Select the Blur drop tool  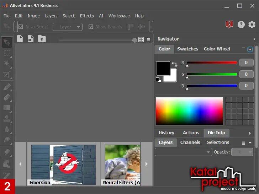click(x=7, y=129)
